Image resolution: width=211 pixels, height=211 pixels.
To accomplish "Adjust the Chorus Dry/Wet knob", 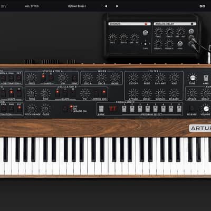I will coord(135,37).
